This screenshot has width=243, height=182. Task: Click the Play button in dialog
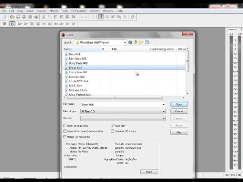click(x=179, y=132)
